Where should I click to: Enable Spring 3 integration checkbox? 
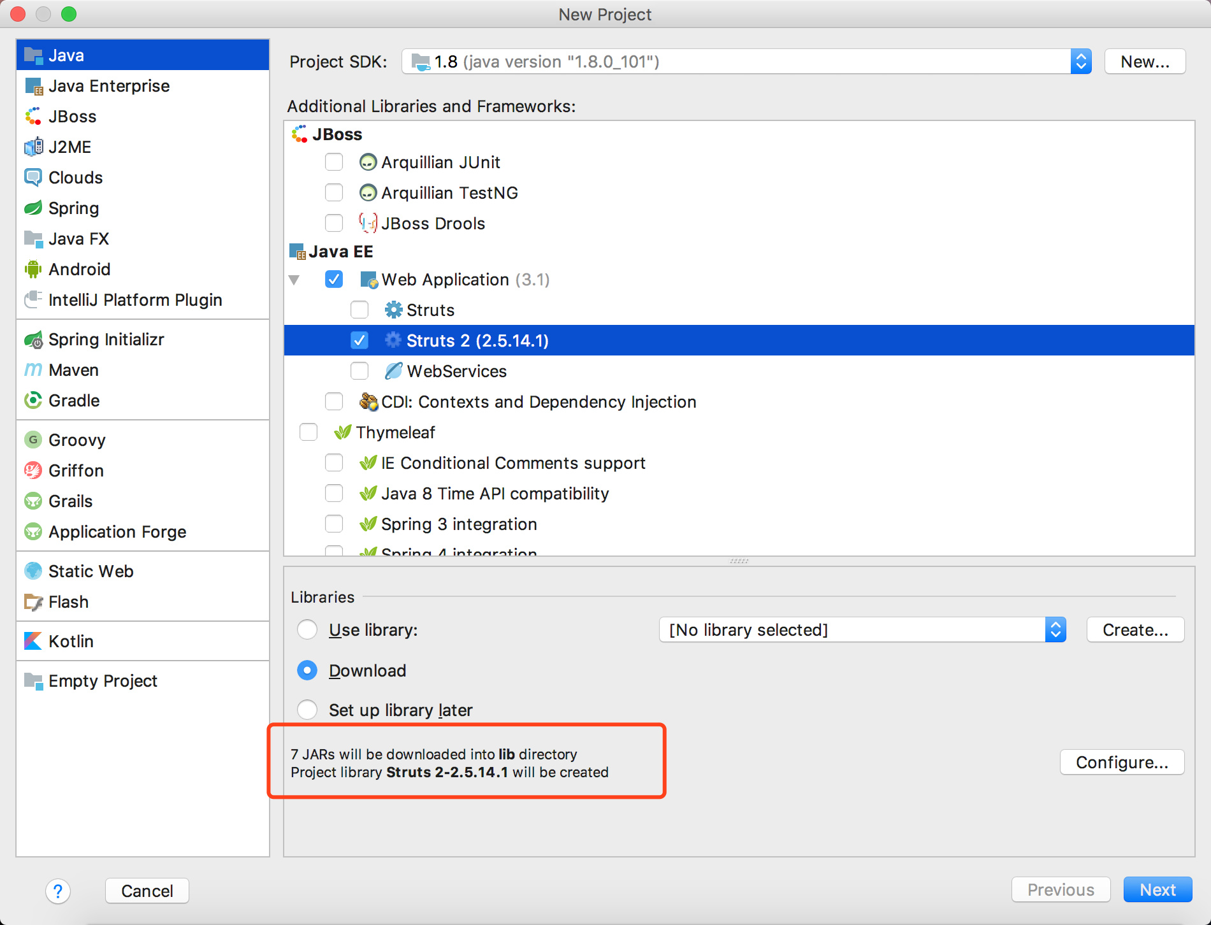click(334, 524)
